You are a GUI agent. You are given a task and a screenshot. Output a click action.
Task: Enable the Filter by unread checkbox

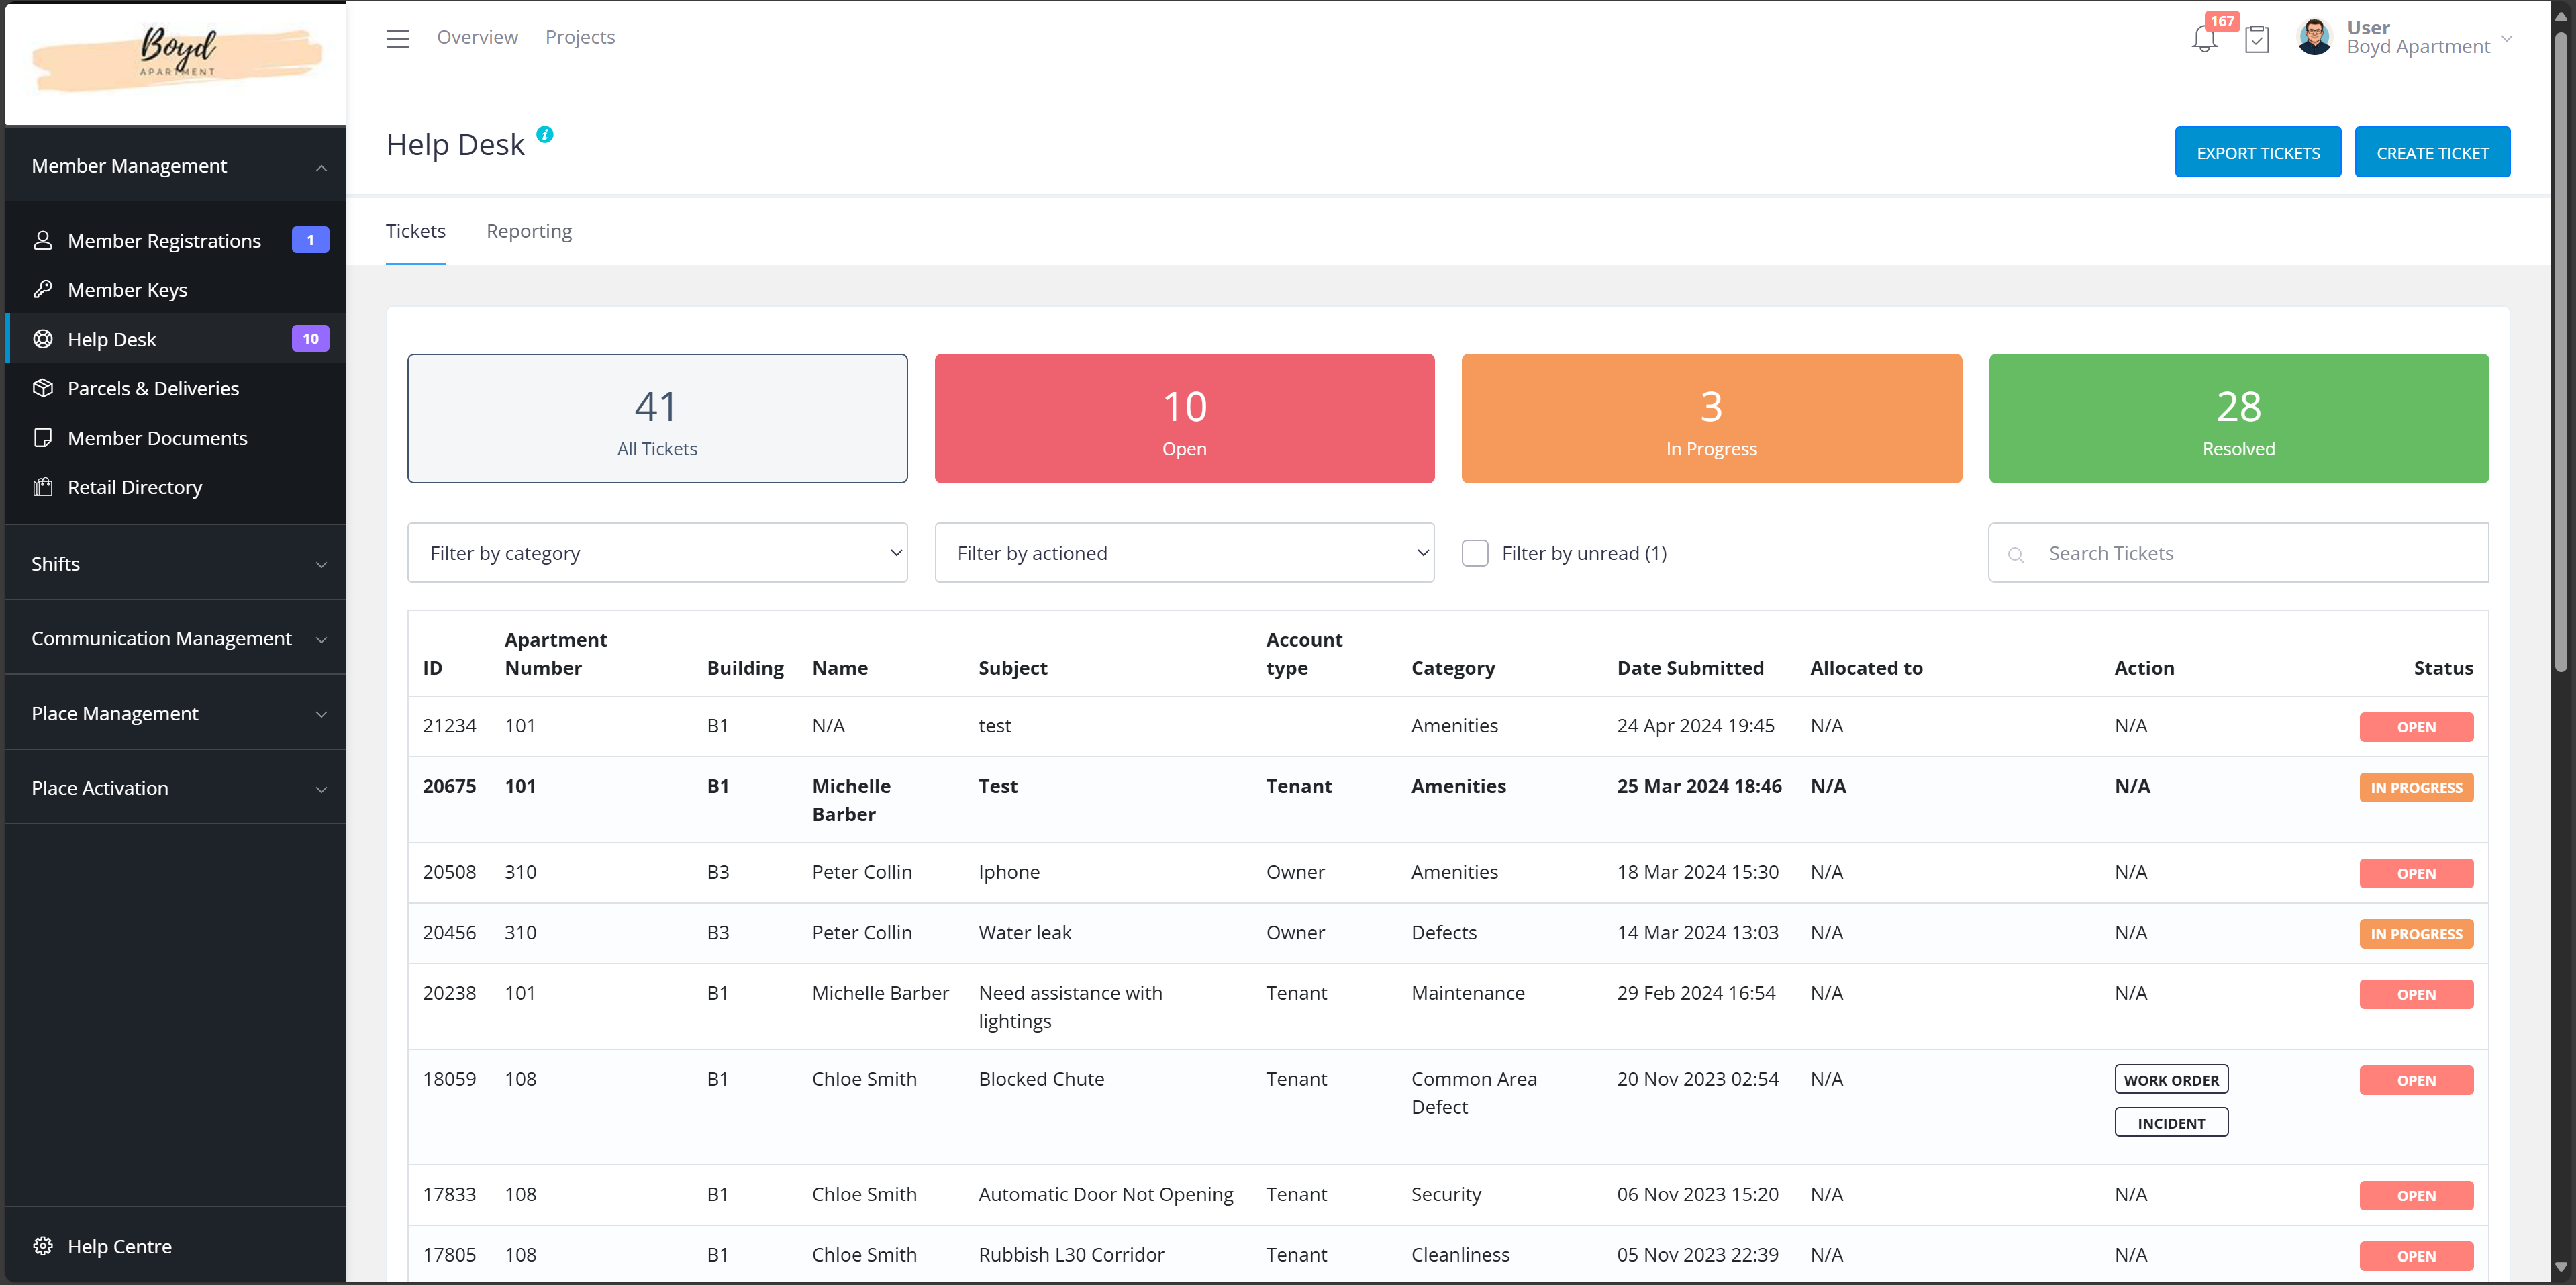[x=1475, y=553]
